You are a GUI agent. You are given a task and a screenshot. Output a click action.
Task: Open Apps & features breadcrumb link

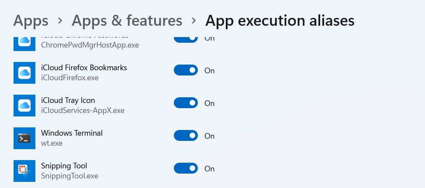127,21
